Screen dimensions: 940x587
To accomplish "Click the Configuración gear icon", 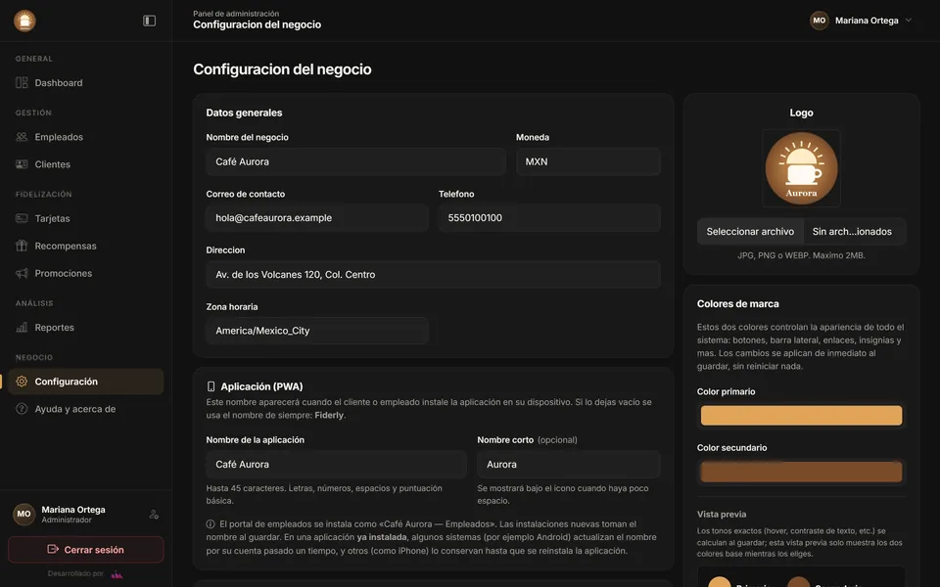I will (22, 382).
